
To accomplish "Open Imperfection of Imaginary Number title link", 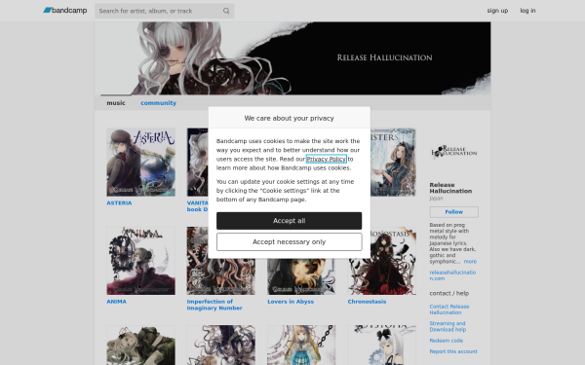I will click(214, 305).
